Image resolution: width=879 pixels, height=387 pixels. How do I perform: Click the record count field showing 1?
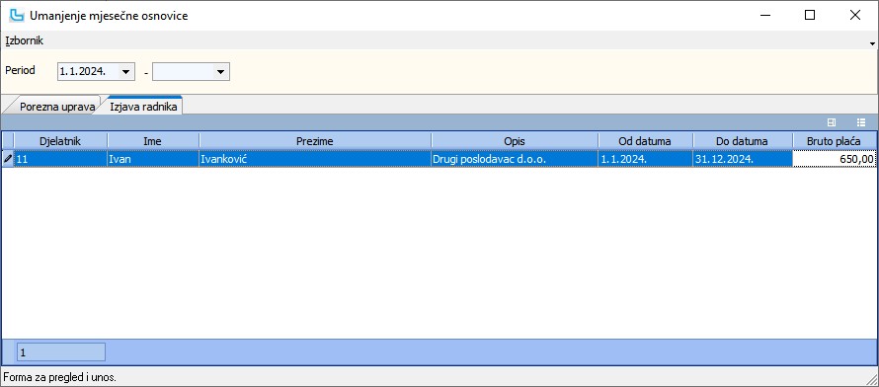pyautogui.click(x=61, y=352)
